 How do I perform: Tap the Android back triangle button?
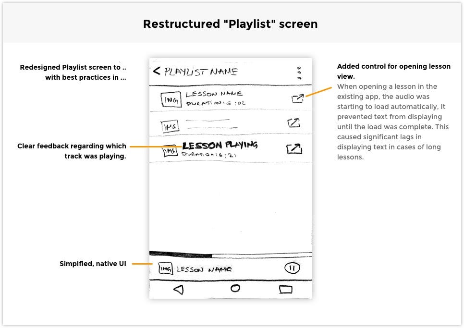pyautogui.click(x=179, y=290)
